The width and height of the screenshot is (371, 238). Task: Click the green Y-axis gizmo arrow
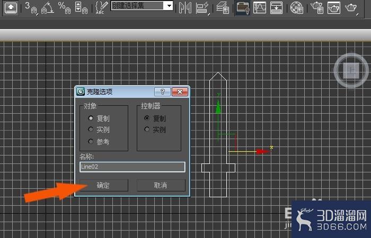tap(218, 106)
